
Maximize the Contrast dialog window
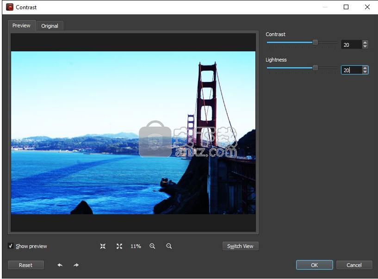346,7
